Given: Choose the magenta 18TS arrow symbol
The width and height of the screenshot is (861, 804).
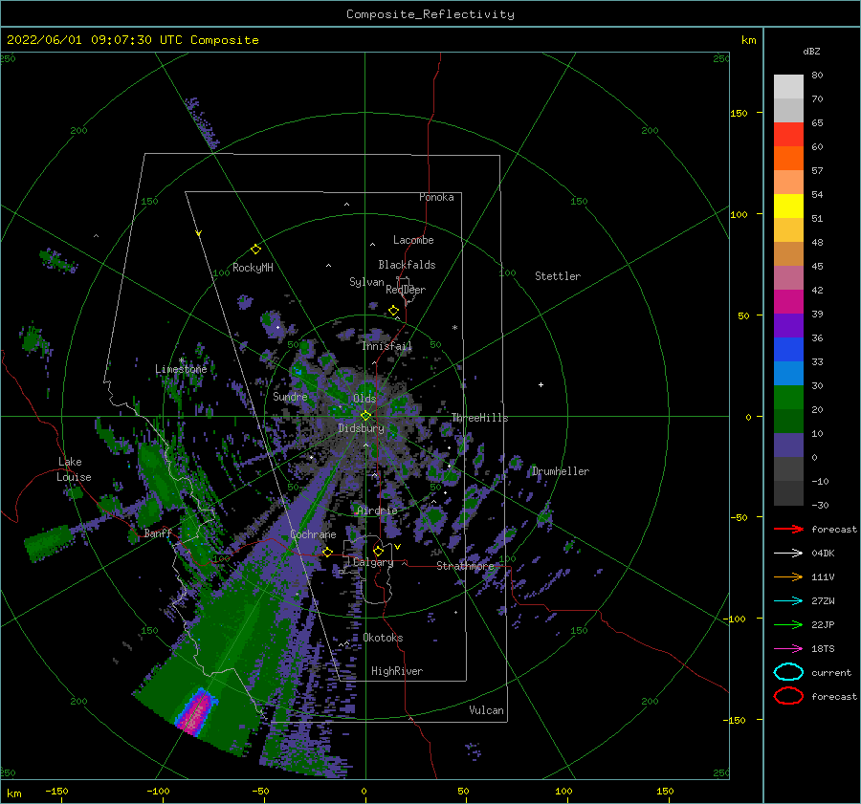Looking at the screenshot, I should [x=788, y=649].
